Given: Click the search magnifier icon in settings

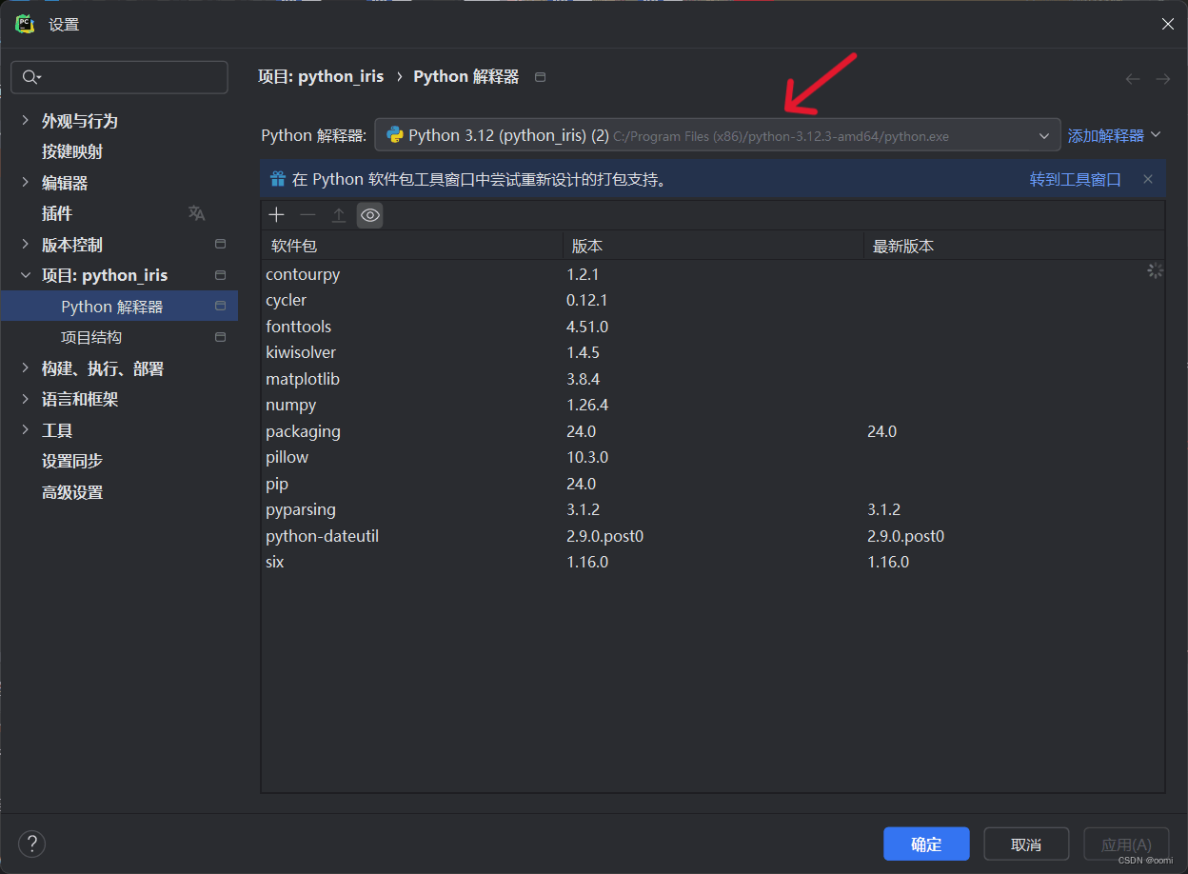Looking at the screenshot, I should pos(31,77).
